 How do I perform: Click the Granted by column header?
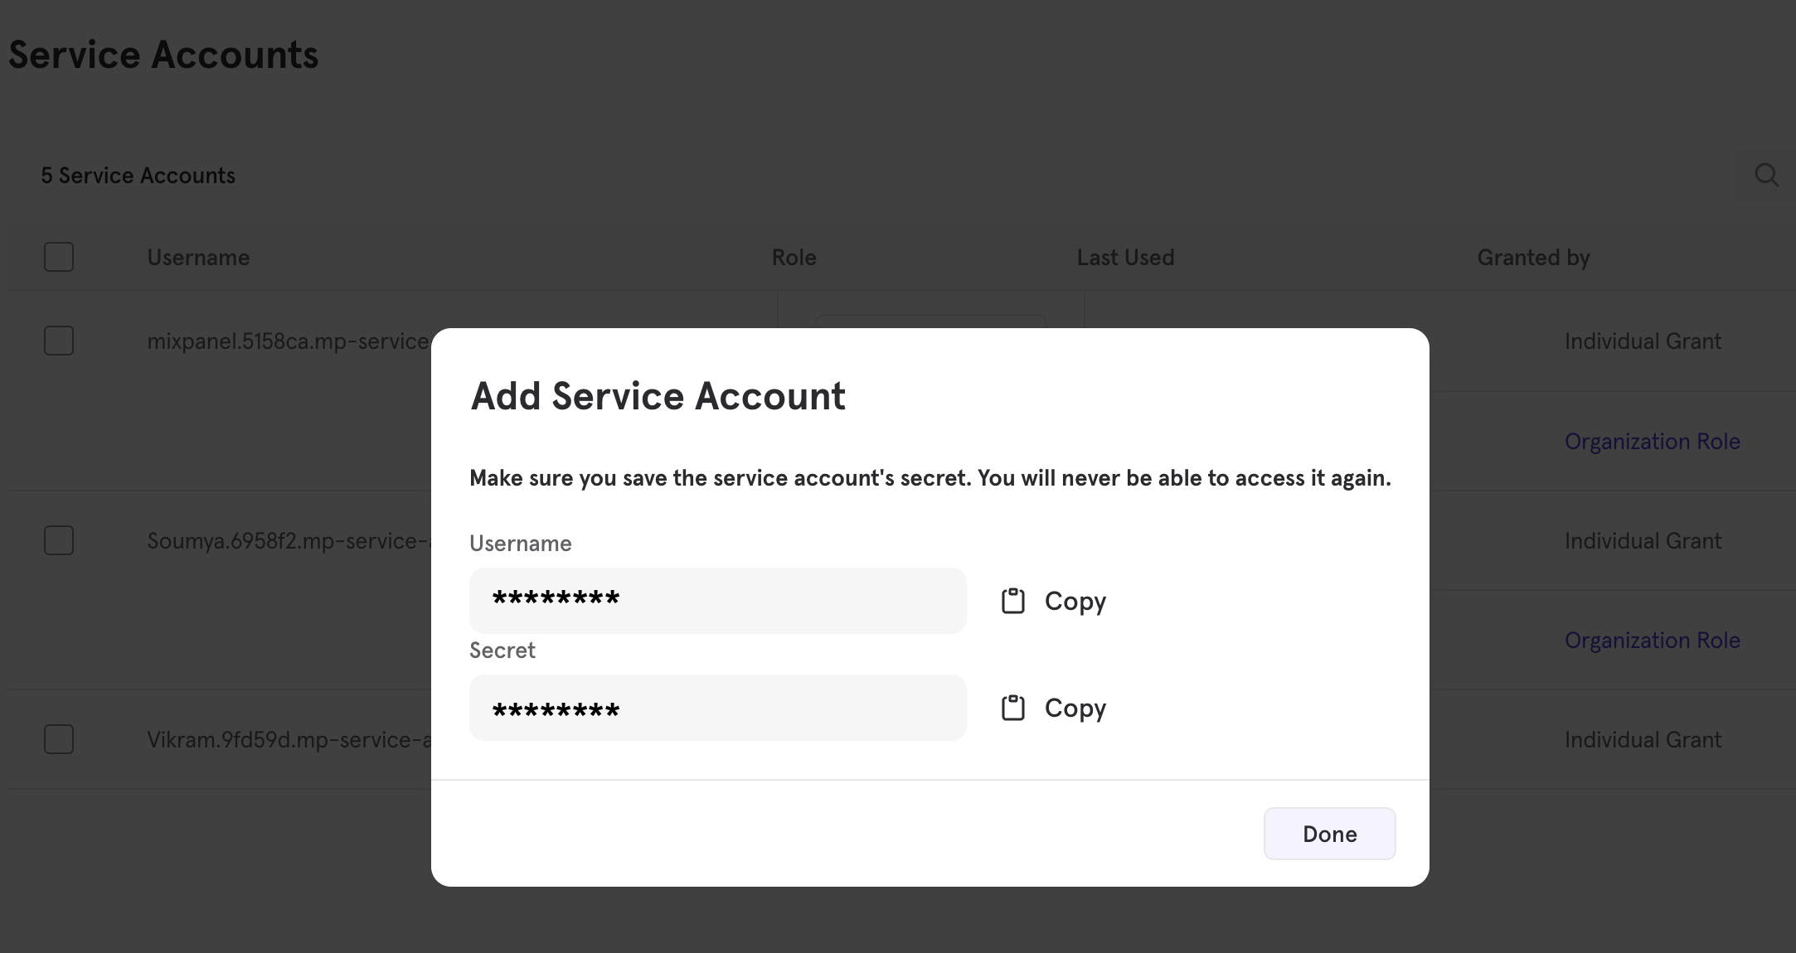(x=1533, y=258)
